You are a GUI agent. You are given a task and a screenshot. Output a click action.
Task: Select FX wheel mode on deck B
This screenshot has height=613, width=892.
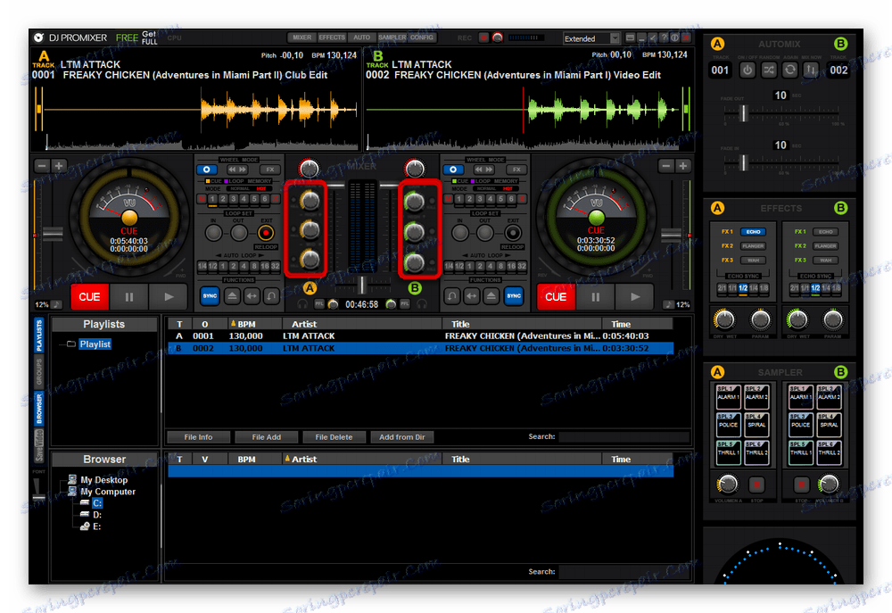tap(516, 170)
